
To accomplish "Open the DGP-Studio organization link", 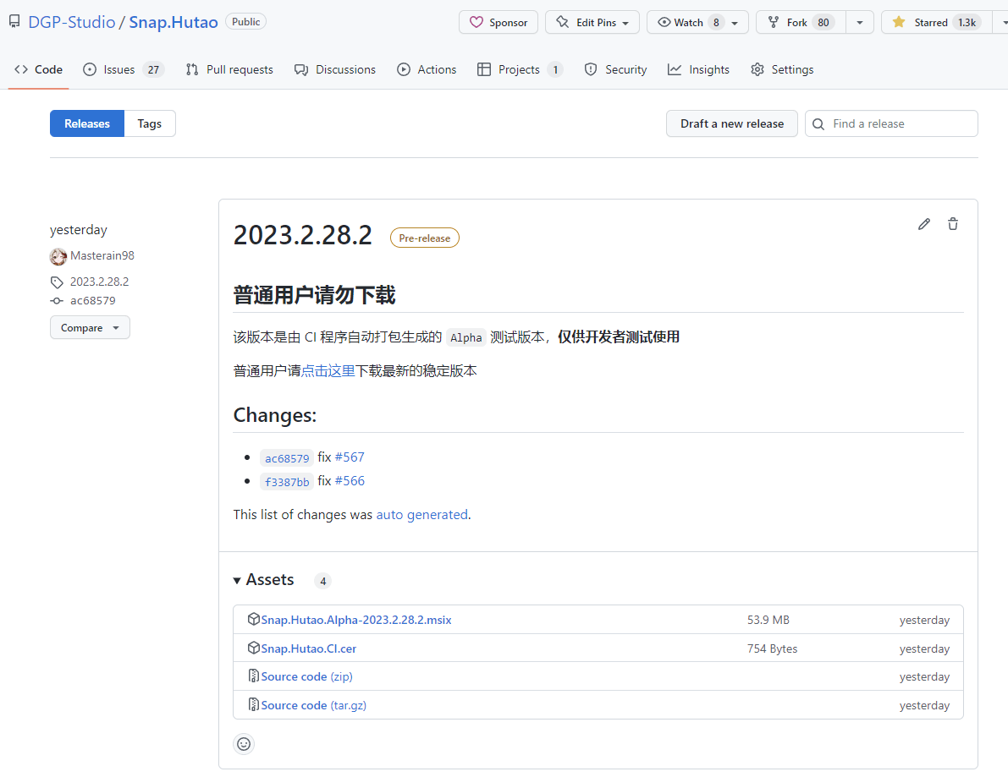I will [72, 22].
